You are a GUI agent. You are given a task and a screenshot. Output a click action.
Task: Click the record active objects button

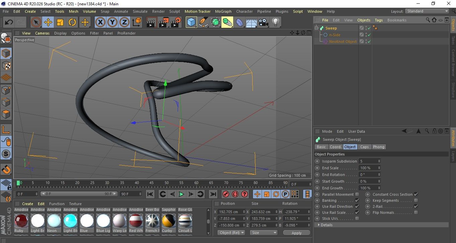[226, 194]
